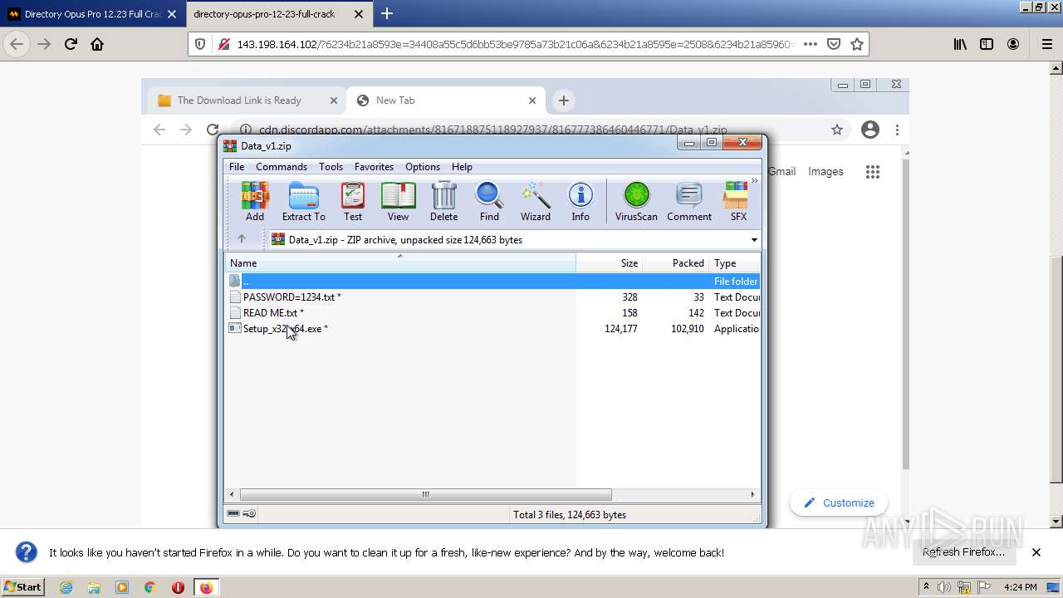This screenshot has width=1063, height=598.
Task: Open Firefox hamburger menu
Action: (x=1046, y=44)
